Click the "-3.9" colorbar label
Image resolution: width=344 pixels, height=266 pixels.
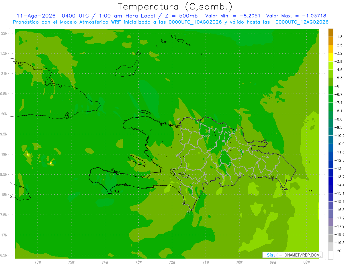[338, 61]
